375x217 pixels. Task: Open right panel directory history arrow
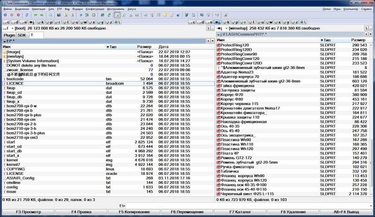tap(370, 34)
